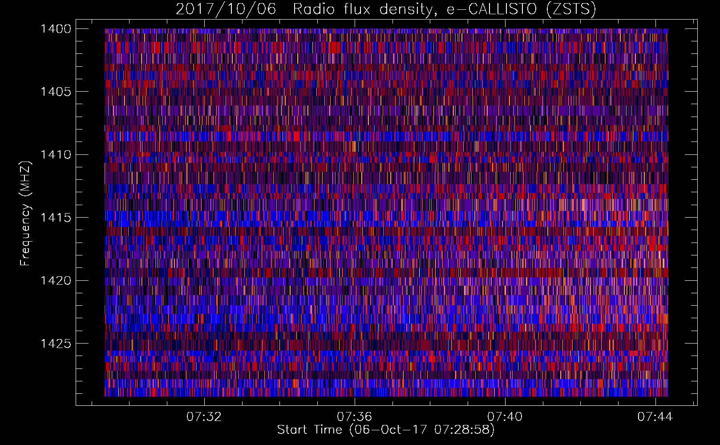Image resolution: width=720 pixels, height=445 pixels.
Task: Click the 1400 frequency tick label
Action: tap(56, 29)
